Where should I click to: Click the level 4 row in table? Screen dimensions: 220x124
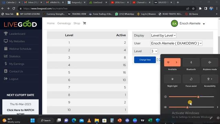(x=87, y=65)
